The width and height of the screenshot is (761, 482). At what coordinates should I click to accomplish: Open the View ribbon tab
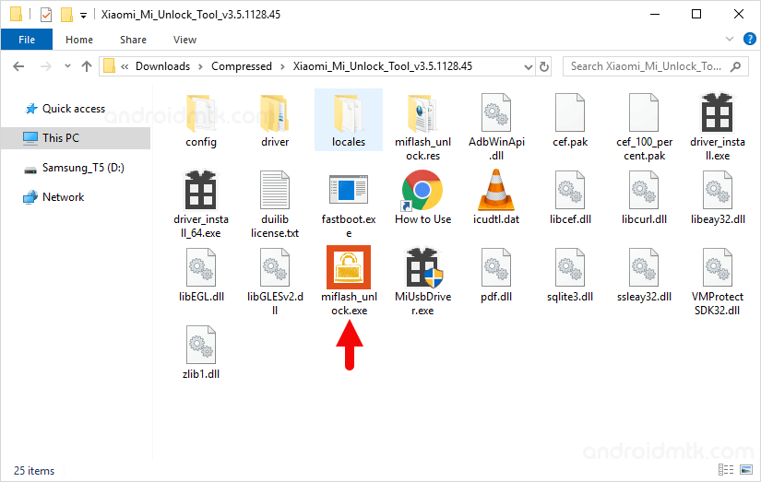coord(184,40)
